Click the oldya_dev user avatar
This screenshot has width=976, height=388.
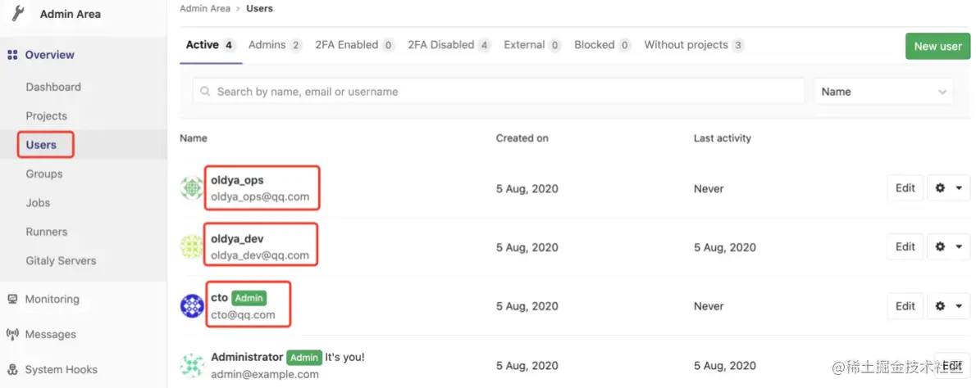[x=192, y=247]
